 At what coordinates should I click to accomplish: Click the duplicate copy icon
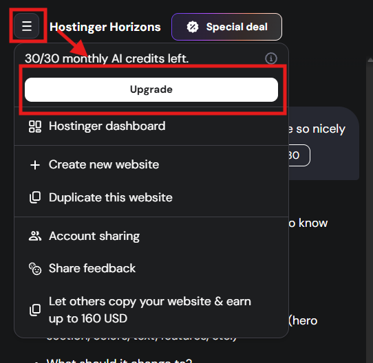click(35, 197)
